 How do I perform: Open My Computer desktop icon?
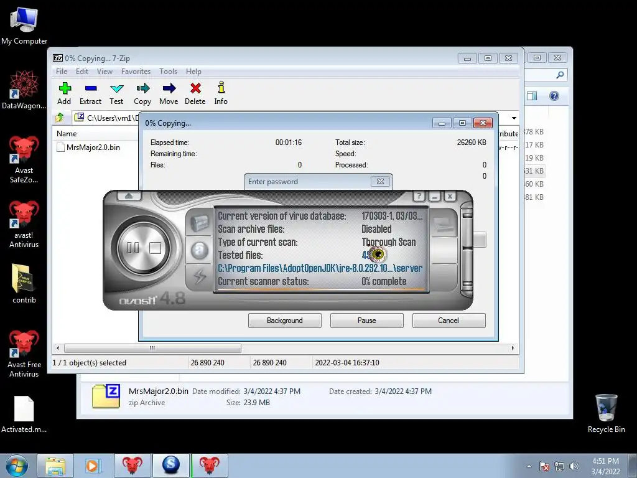[x=24, y=26]
